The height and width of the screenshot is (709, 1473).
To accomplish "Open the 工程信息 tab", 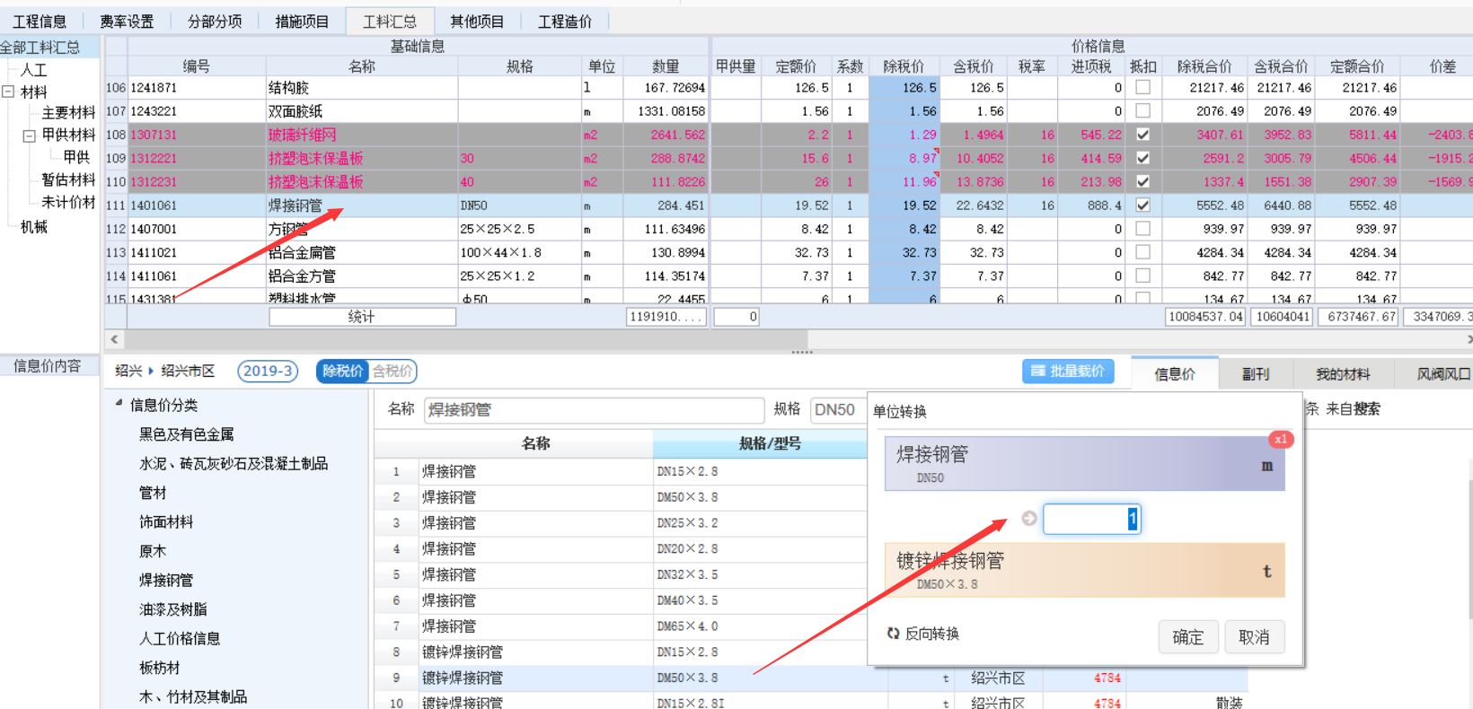I will click(x=40, y=22).
